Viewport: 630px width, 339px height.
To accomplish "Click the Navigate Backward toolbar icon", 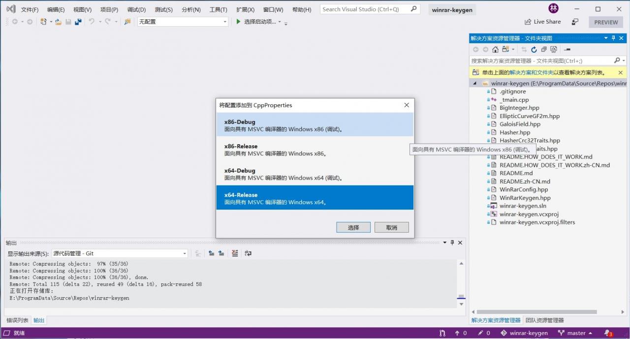I will pos(15,22).
